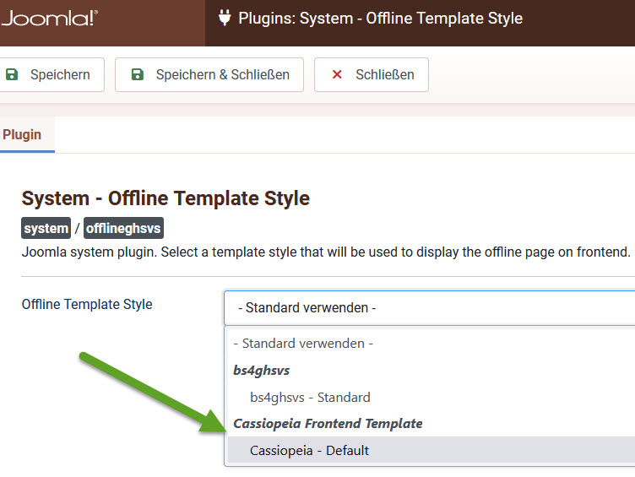The width and height of the screenshot is (635, 477).
Task: Click the Cassiopeia Frontend Template group header
Action: pos(328,423)
